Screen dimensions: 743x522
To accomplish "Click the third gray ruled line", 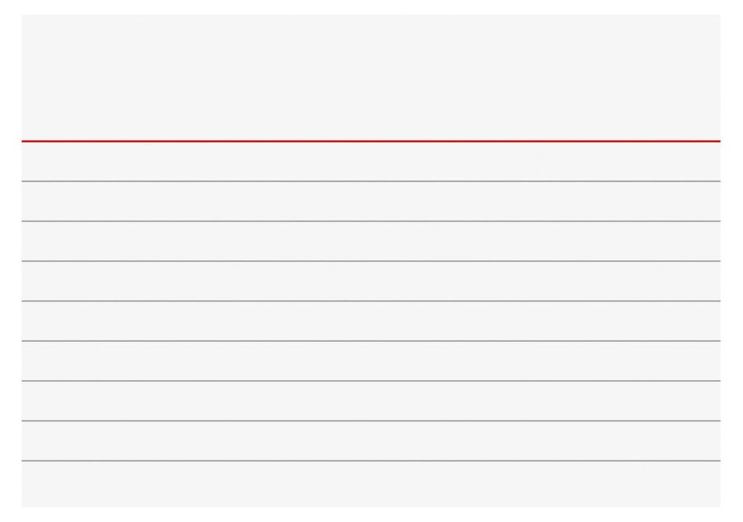I will [x=371, y=261].
